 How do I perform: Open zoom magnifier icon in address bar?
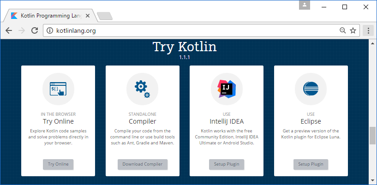pyautogui.click(x=342, y=30)
